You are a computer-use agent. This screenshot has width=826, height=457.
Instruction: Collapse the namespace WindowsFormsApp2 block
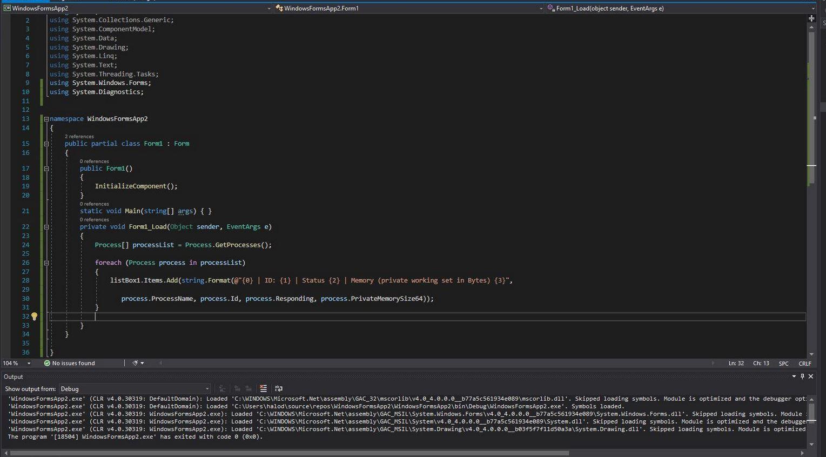pos(46,119)
